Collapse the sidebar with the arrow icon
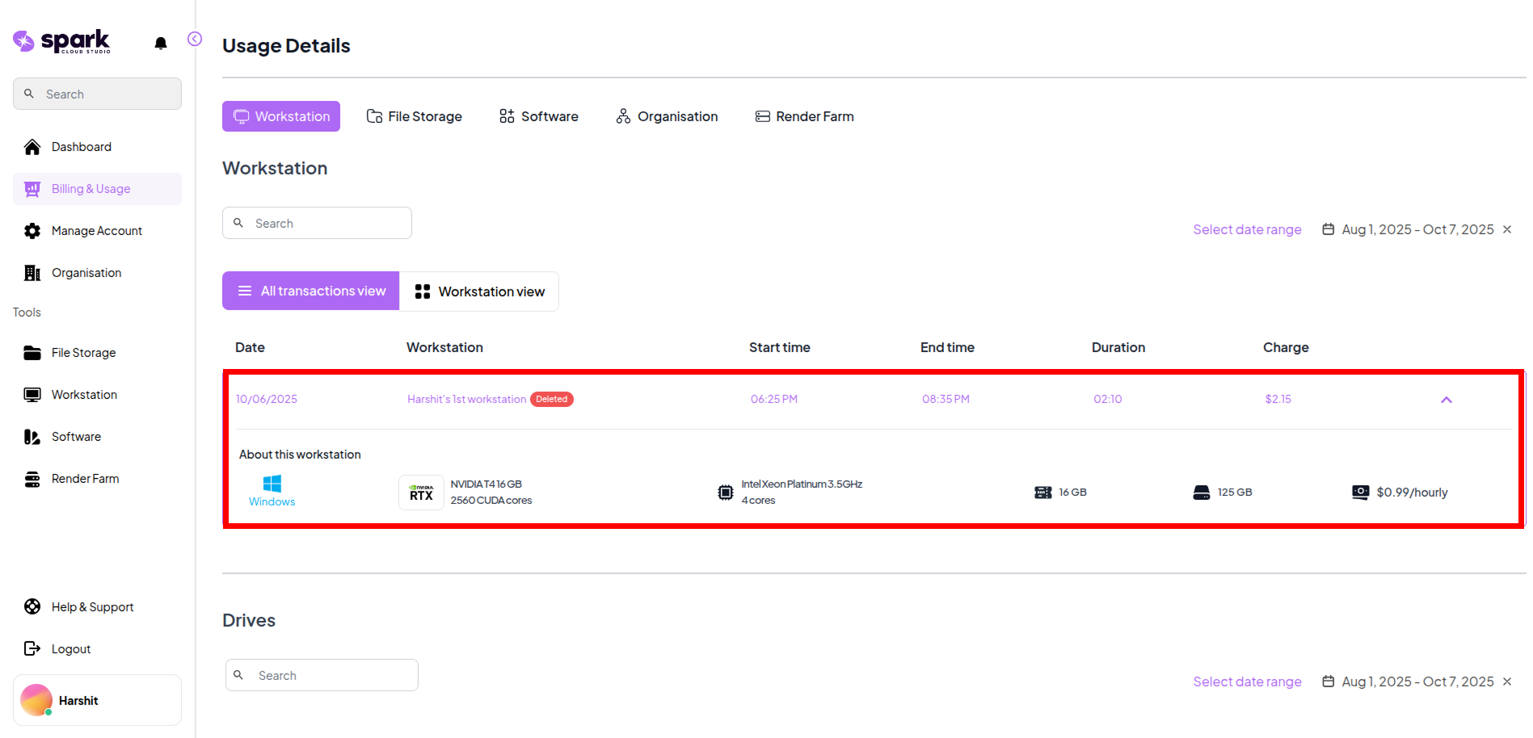1533x738 pixels. (x=195, y=39)
